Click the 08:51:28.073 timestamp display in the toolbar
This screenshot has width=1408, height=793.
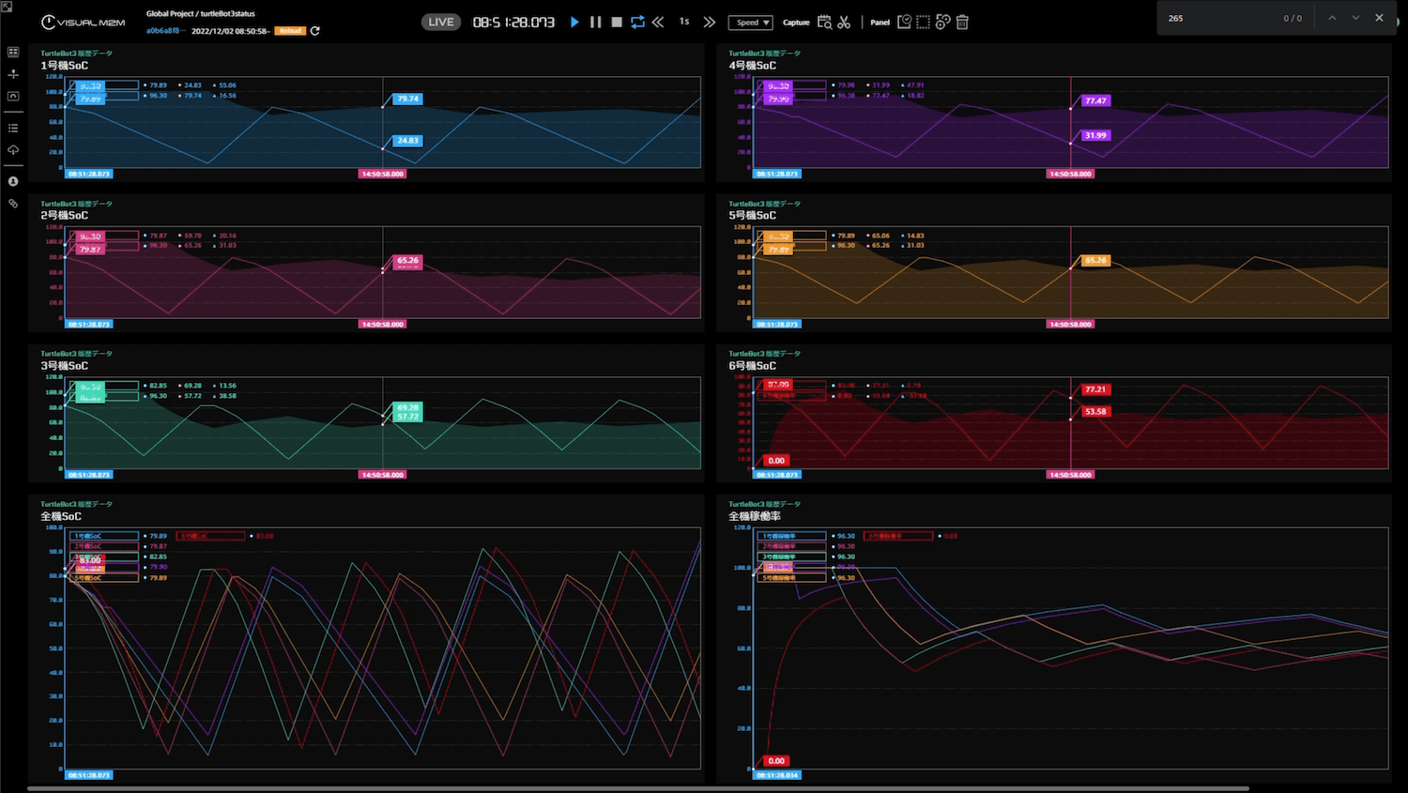point(513,22)
